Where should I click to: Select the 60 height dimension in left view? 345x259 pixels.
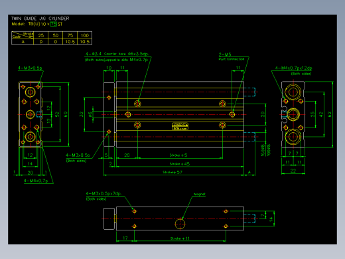pos(66,114)
